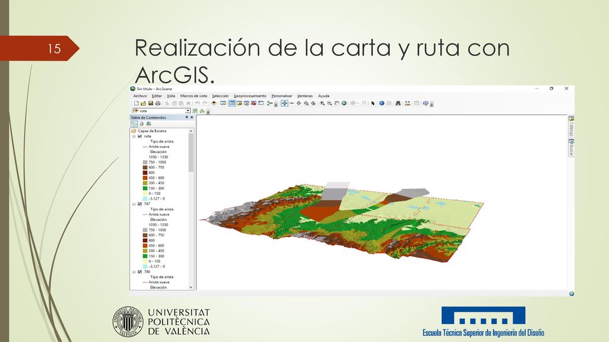Open the Catálogo side tab

[x=572, y=126]
